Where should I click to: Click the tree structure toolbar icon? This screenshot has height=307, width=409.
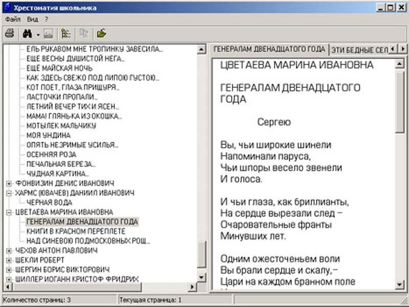(65, 34)
